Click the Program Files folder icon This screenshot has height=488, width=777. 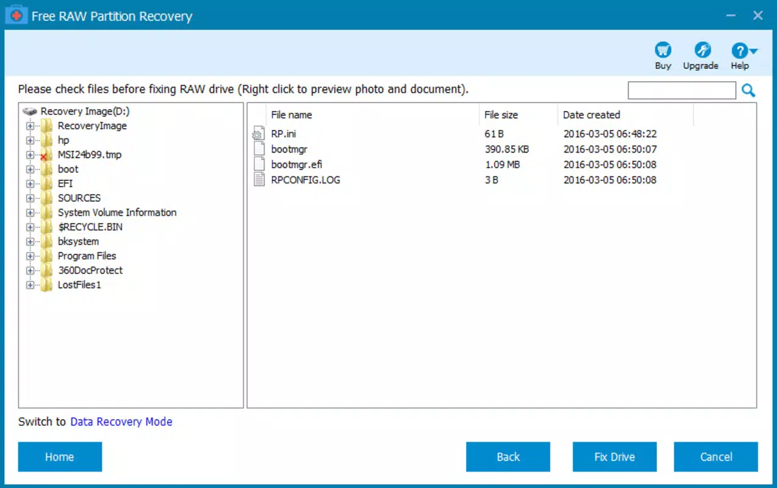coord(47,256)
